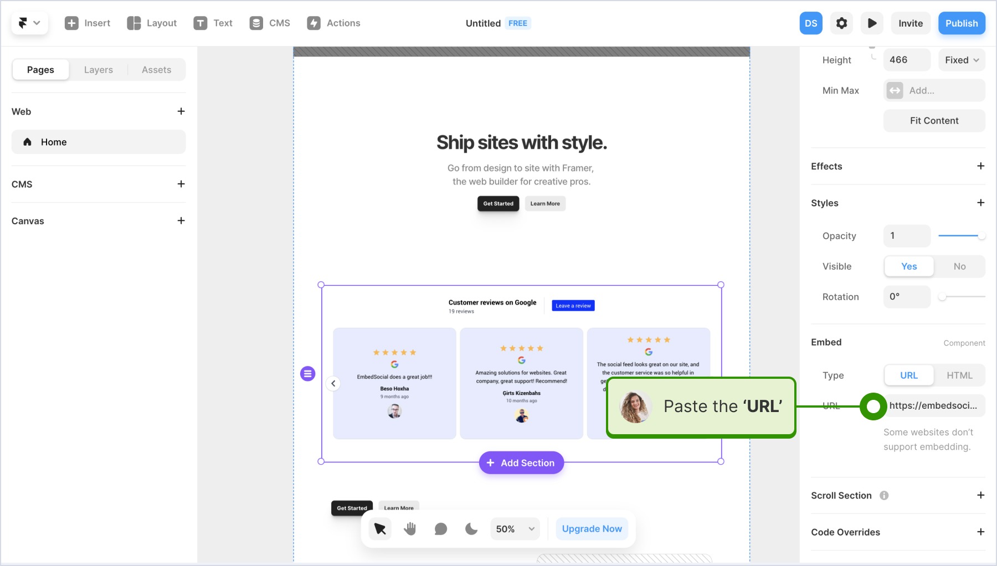Select the Home page
The image size is (997, 566).
pos(99,142)
